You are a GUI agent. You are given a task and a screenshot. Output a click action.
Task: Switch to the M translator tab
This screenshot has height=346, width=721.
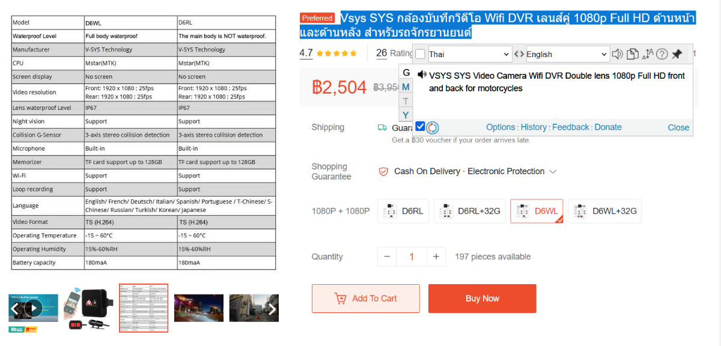coord(406,87)
